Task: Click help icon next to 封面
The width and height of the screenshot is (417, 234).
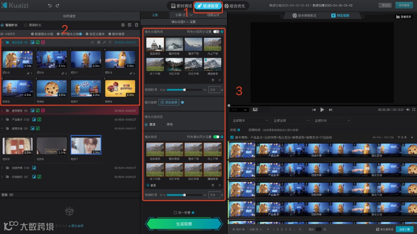Action: click(x=239, y=130)
